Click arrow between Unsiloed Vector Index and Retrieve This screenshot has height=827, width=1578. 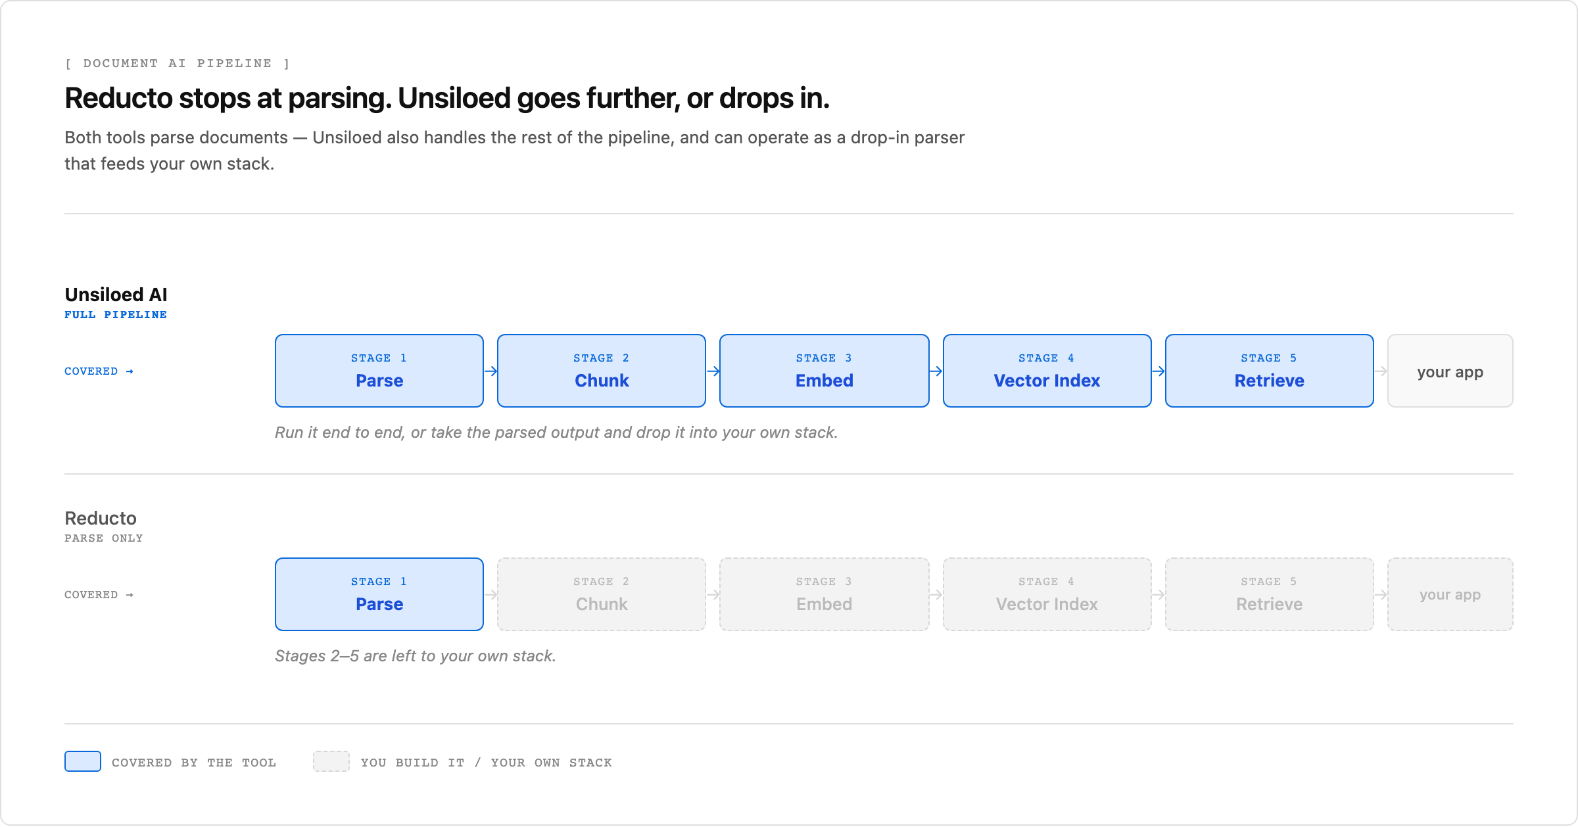pos(1159,371)
